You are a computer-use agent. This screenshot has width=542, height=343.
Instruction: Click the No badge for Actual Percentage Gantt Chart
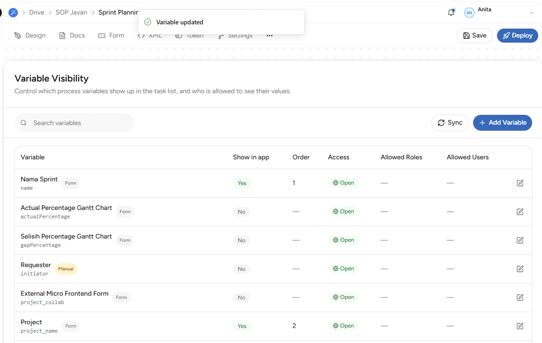[241, 212]
